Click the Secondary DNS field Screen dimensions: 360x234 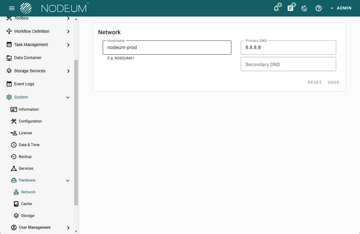coord(288,64)
